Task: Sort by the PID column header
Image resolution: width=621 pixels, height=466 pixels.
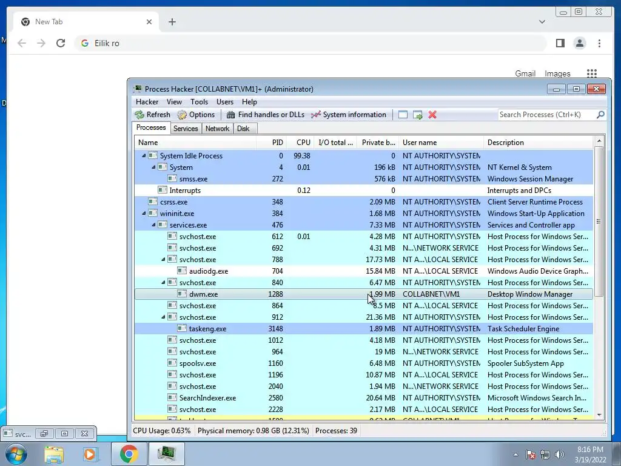Action: (271, 143)
